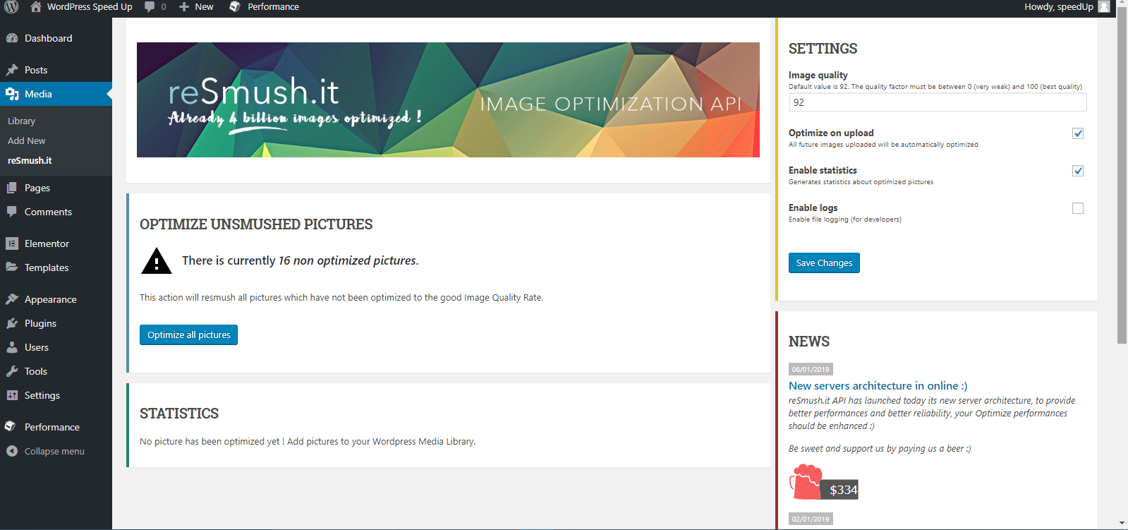1128x530 pixels.
Task: Click the Users person icon
Action: point(12,347)
